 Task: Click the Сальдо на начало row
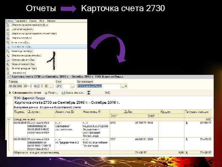pyautogui.click(x=113, y=119)
